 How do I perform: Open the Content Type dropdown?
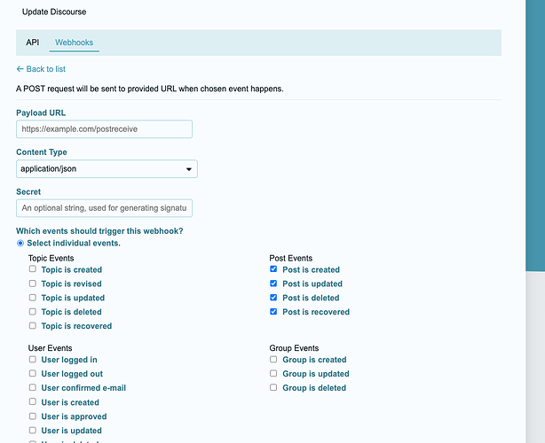[x=107, y=169]
